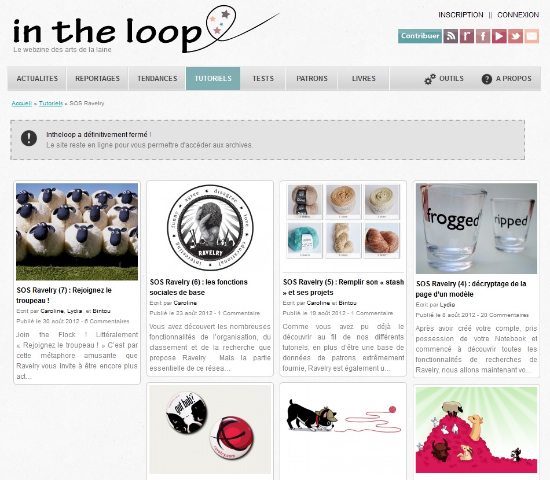Open the Ravelry badge buttons thumbnail
Viewport: 550px width, 480px height.
pos(210,430)
